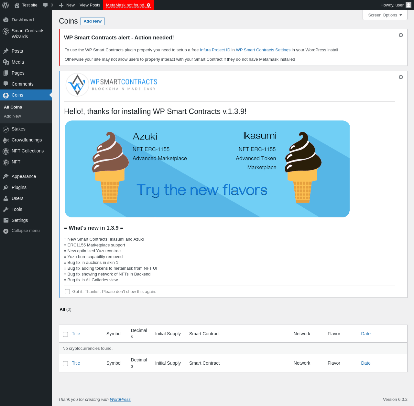The width and height of the screenshot is (414, 406).
Task: Sort the table by Date in header
Action: tap(366, 334)
